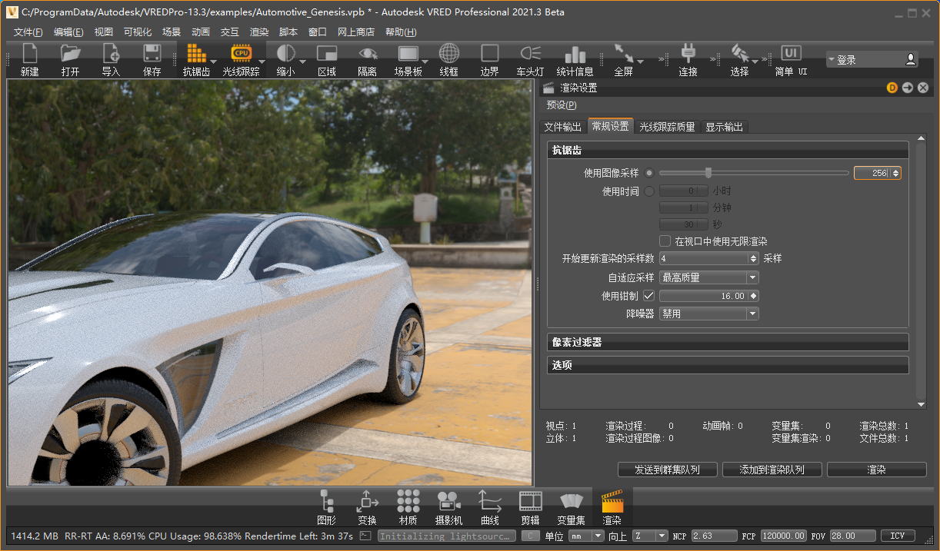This screenshot has height=551, width=940.
Task: Switch to the 光线跟踪质量 tab
Action: tap(667, 127)
